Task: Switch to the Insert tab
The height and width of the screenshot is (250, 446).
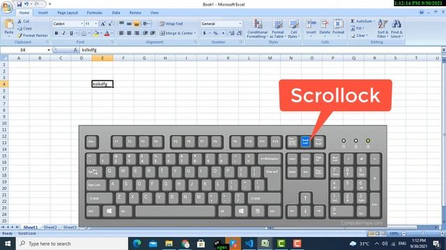Action: pyautogui.click(x=43, y=12)
